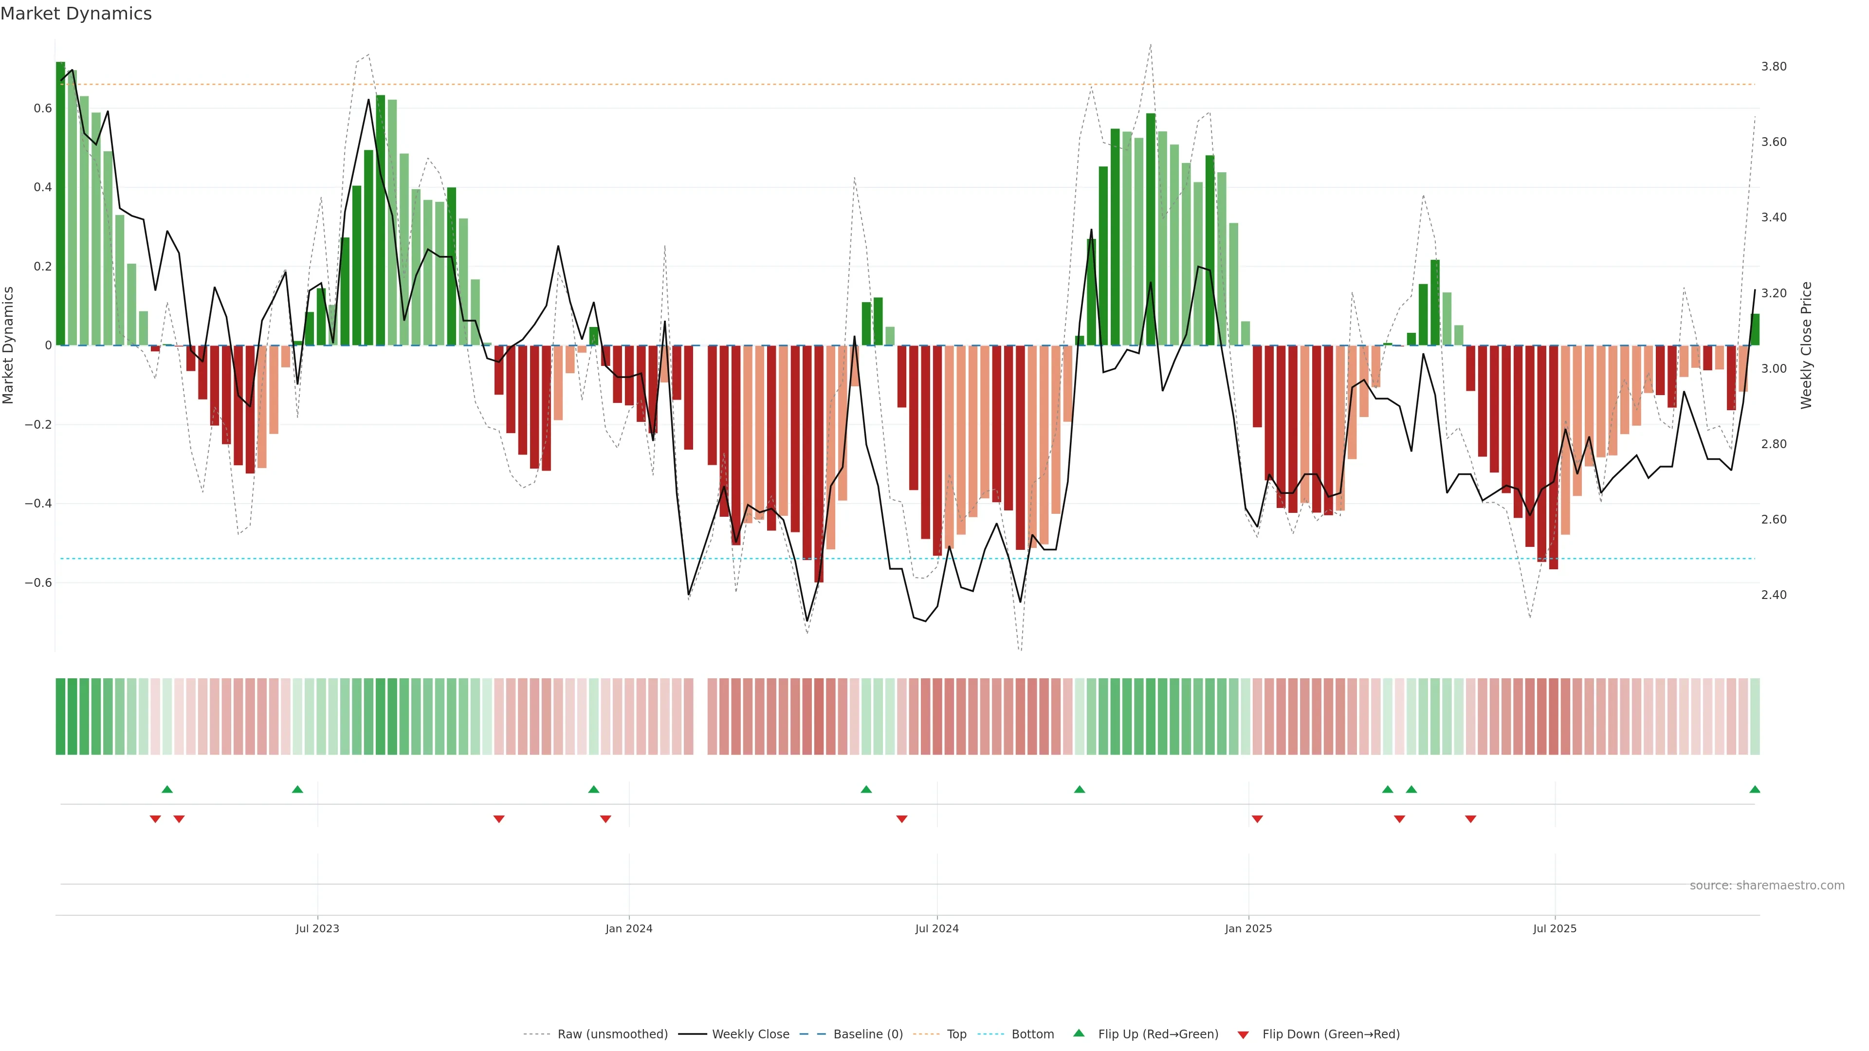Click the rightmost green flip-up marker
Screen dimensions: 1869x1051
[x=1754, y=789]
